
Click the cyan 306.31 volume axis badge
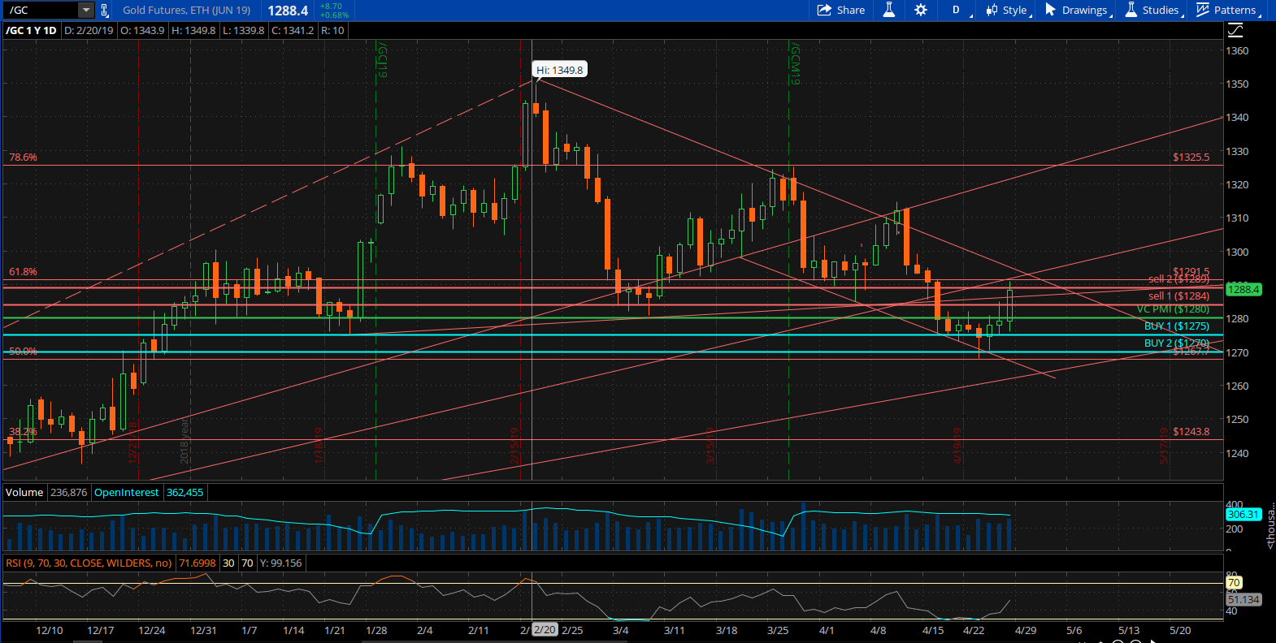click(1243, 515)
